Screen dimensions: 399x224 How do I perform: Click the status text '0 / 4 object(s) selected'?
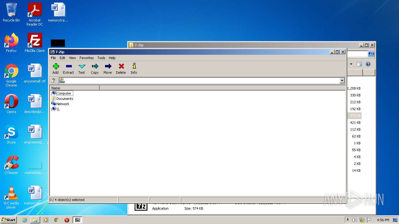(67, 200)
